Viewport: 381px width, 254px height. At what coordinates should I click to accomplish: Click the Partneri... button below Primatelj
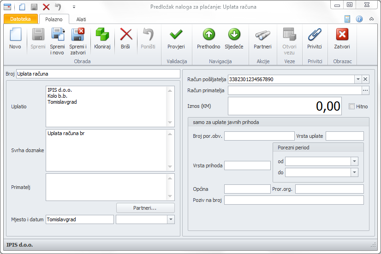pyautogui.click(x=145, y=208)
